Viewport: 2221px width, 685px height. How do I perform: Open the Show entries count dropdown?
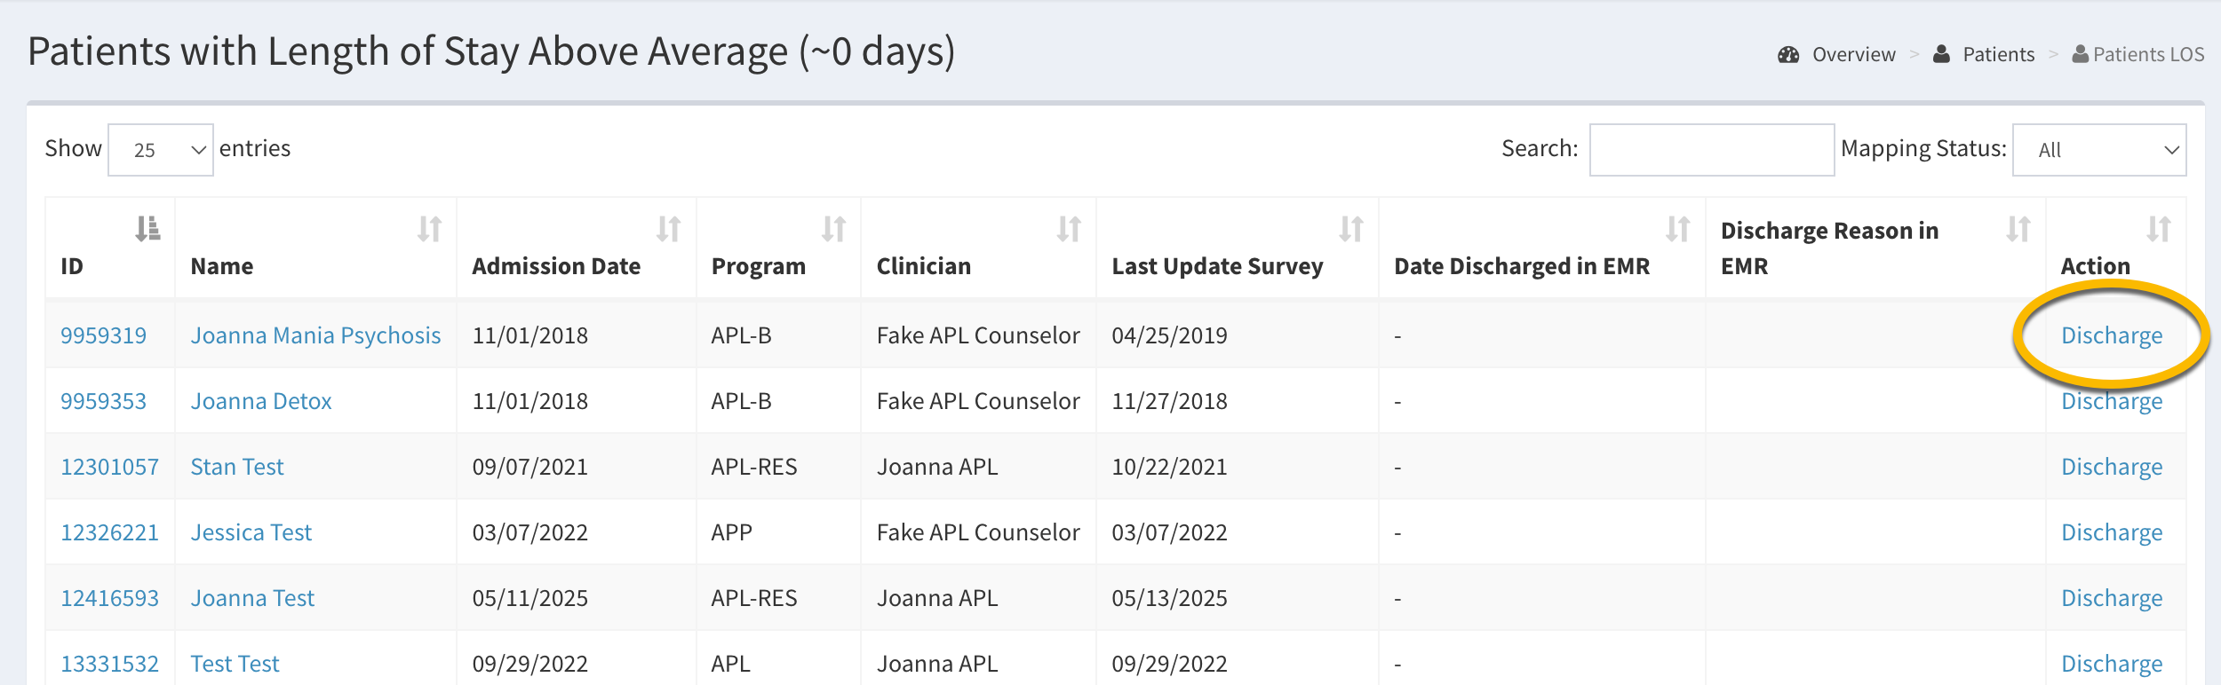pyautogui.click(x=161, y=150)
